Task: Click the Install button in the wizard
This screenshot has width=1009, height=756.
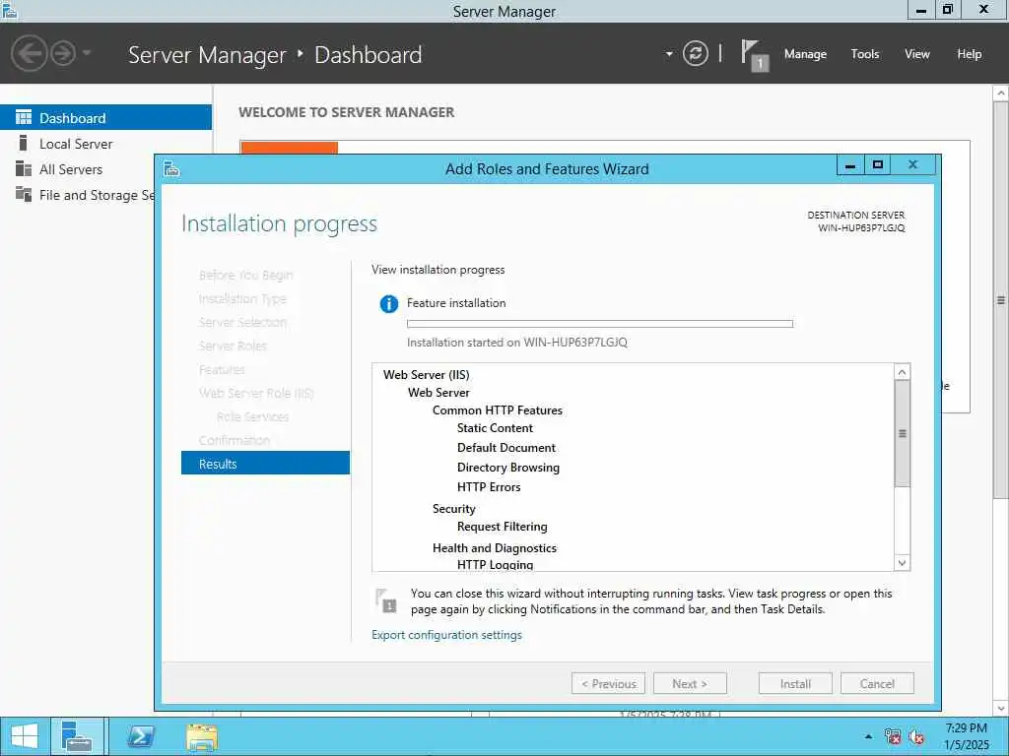Action: tap(795, 683)
